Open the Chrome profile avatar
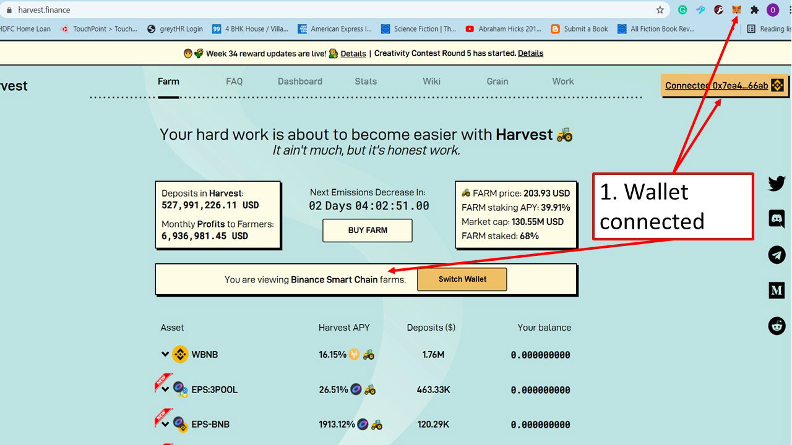Viewport: 792px width, 445px height. pos(773,10)
